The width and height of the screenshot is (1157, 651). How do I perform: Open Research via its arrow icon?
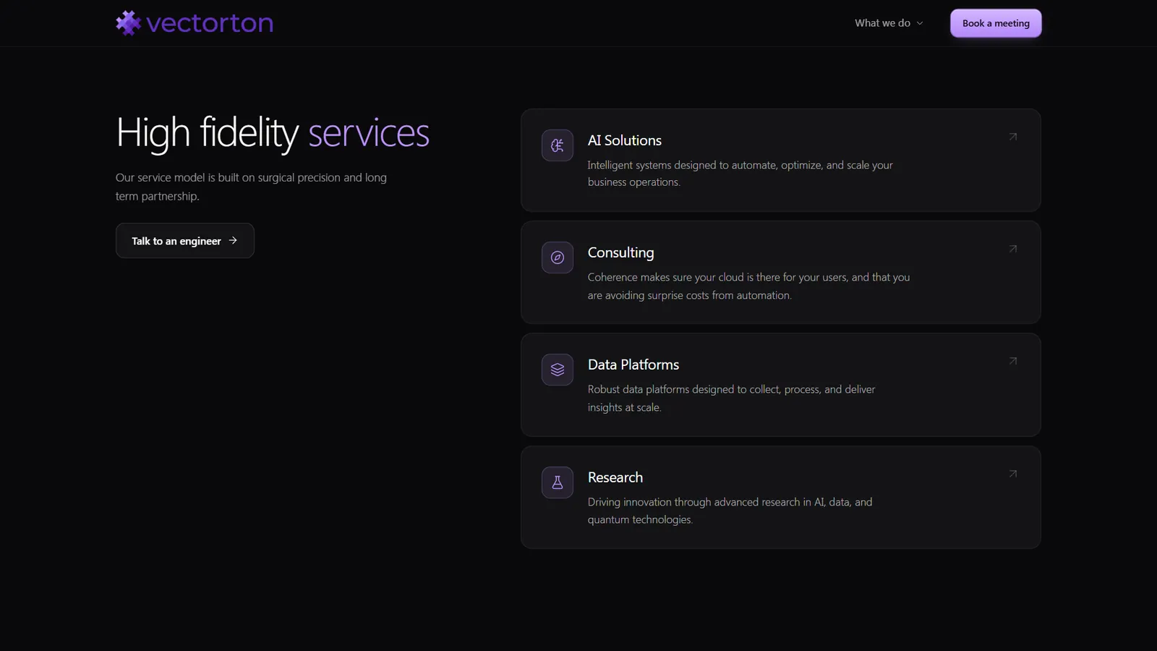[x=1013, y=474]
